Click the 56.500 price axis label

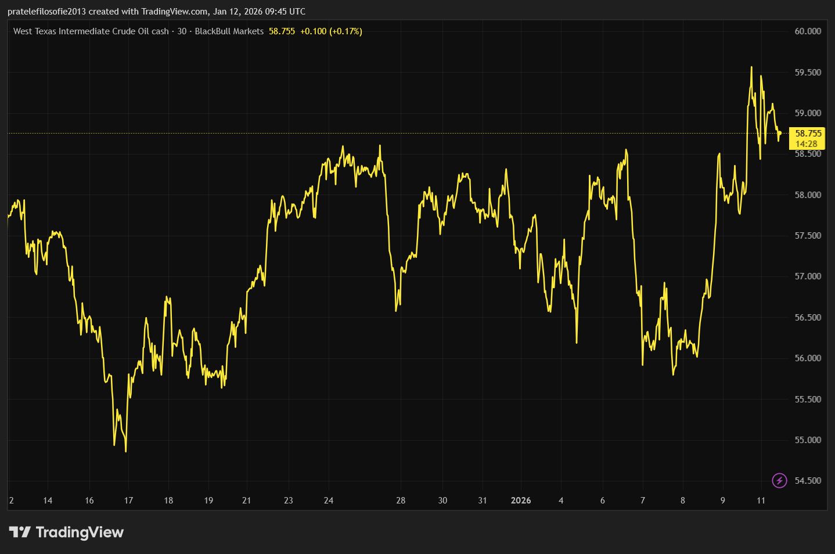[808, 318]
